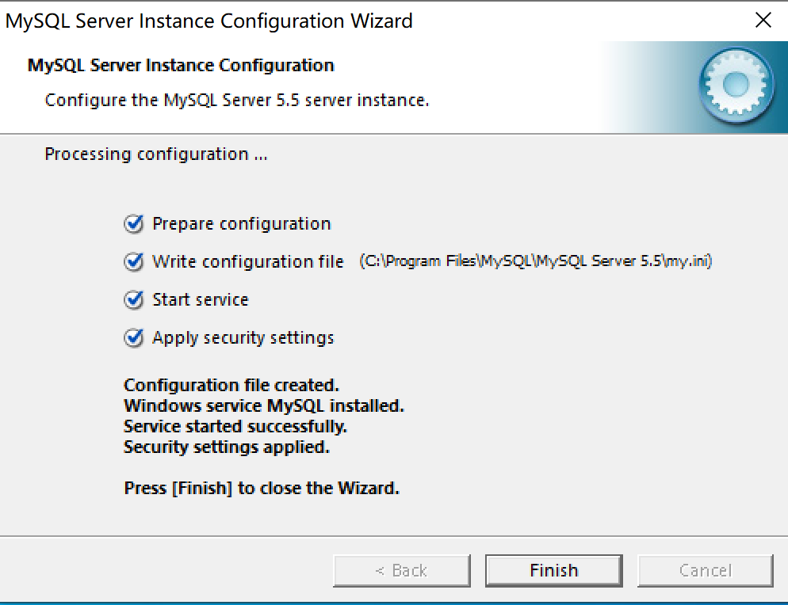Screen dimensions: 788x605
Task: Select the my.ini configuration file path text
Action: [x=536, y=261]
